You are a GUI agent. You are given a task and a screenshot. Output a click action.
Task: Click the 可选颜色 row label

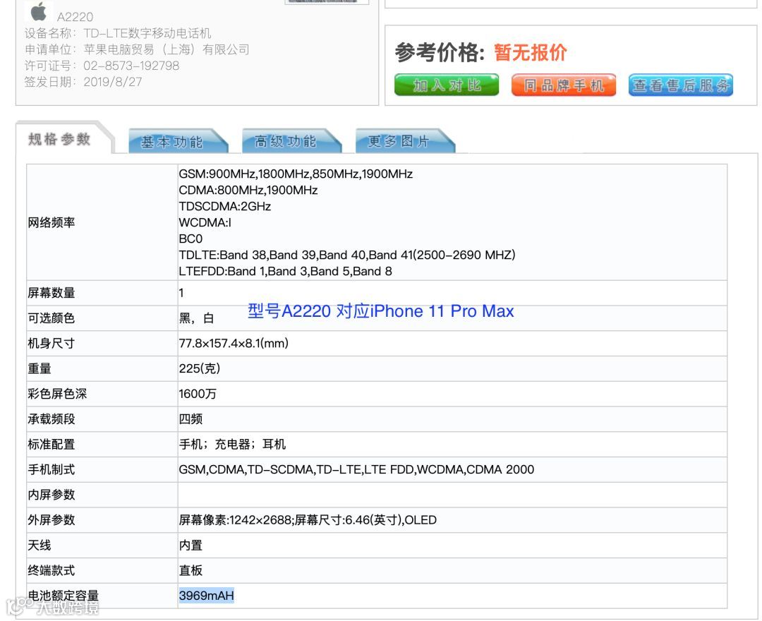coord(51,318)
